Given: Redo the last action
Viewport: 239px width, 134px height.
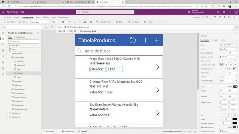Looking at the screenshot, I should tap(220, 17).
